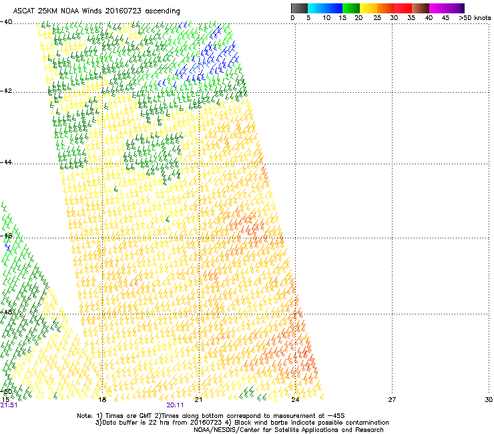Click the -44 latitude label
Image resolution: width=494 pixels, height=434 pixels.
click(x=6, y=162)
